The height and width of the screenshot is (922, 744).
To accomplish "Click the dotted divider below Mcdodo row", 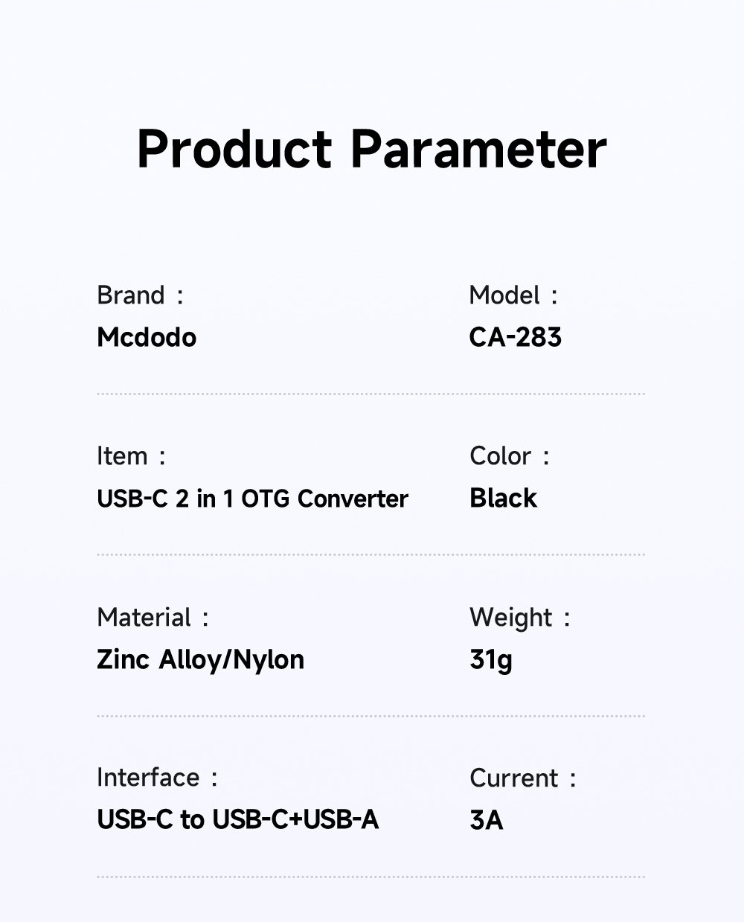I will (371, 394).
